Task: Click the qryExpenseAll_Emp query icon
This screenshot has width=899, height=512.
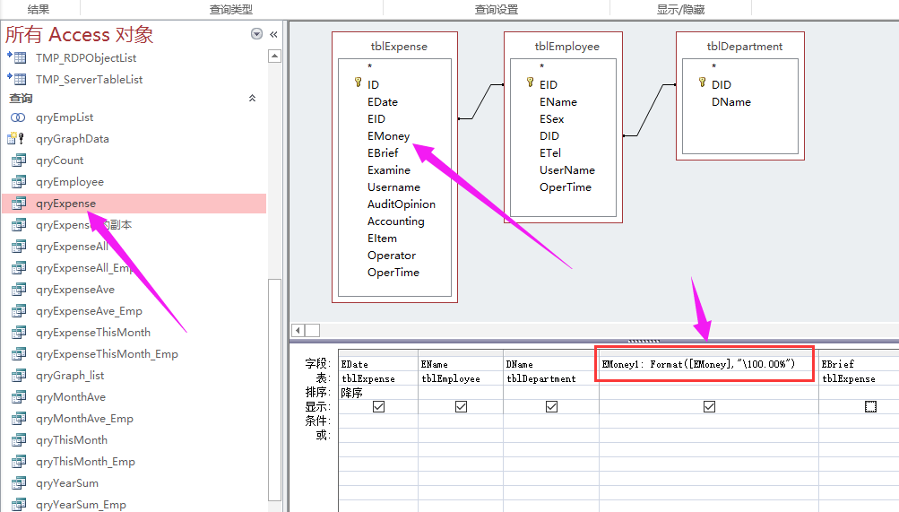Action: (x=19, y=268)
